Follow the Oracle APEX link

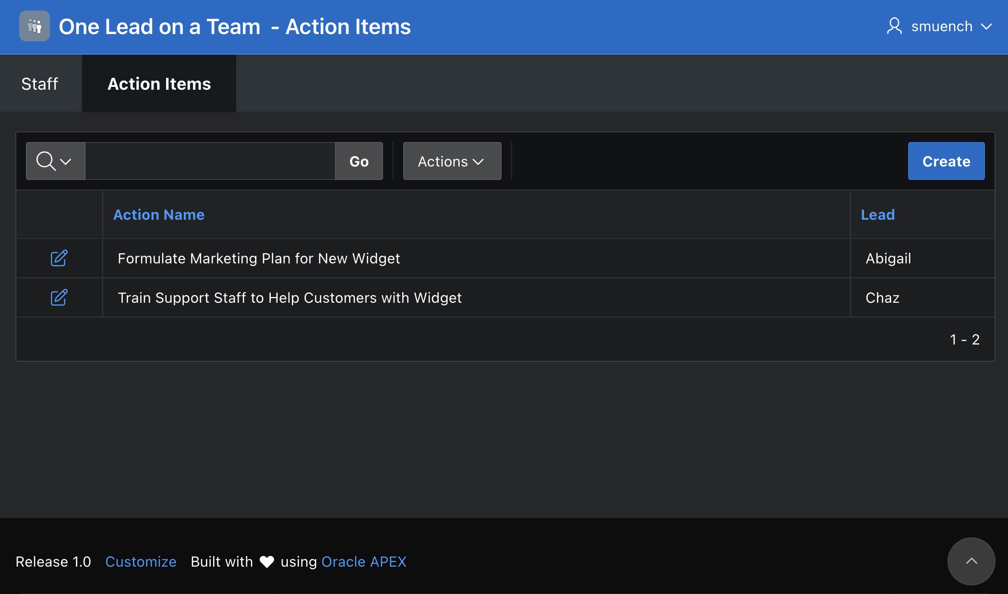364,561
